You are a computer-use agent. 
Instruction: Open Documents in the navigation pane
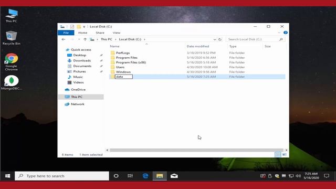click(82, 66)
